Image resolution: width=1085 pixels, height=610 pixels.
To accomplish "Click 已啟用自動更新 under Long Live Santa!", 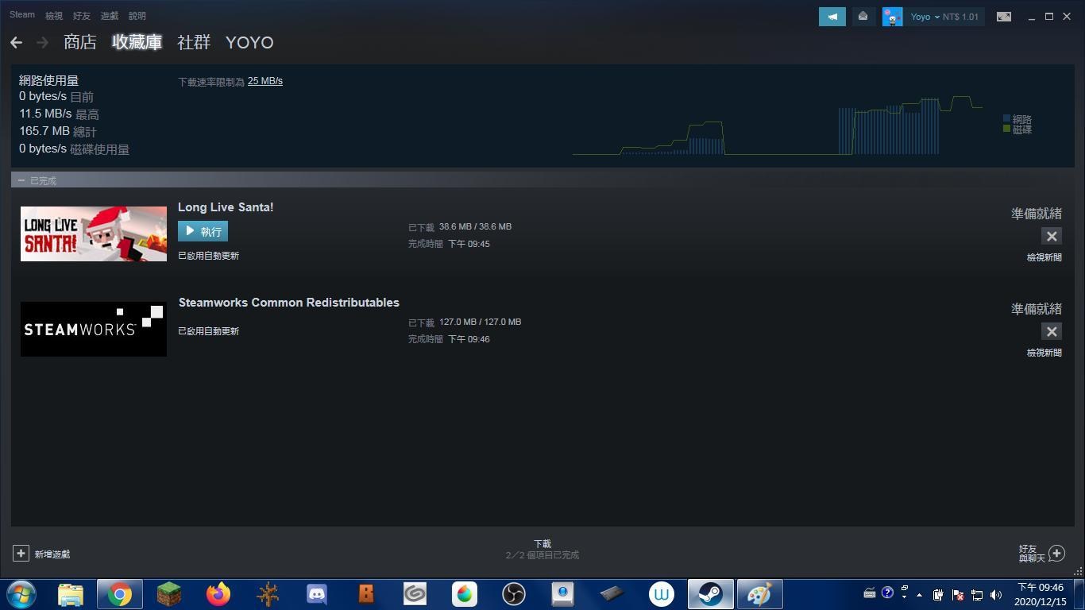I will coord(208,256).
